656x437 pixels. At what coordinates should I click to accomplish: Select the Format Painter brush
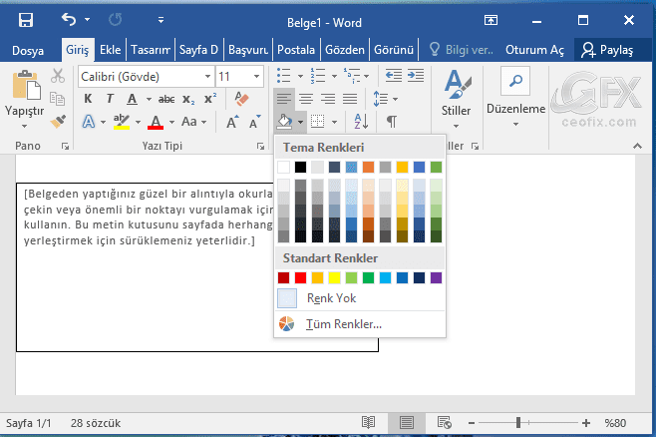[x=58, y=121]
